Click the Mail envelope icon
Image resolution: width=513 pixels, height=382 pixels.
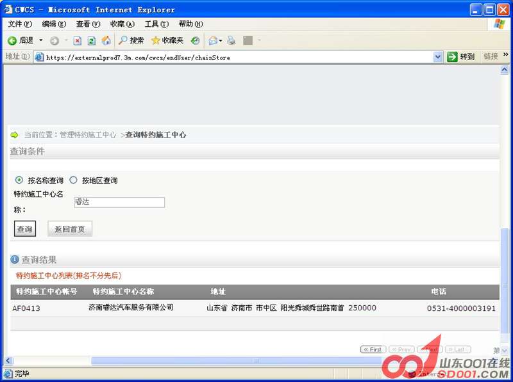[x=213, y=40]
